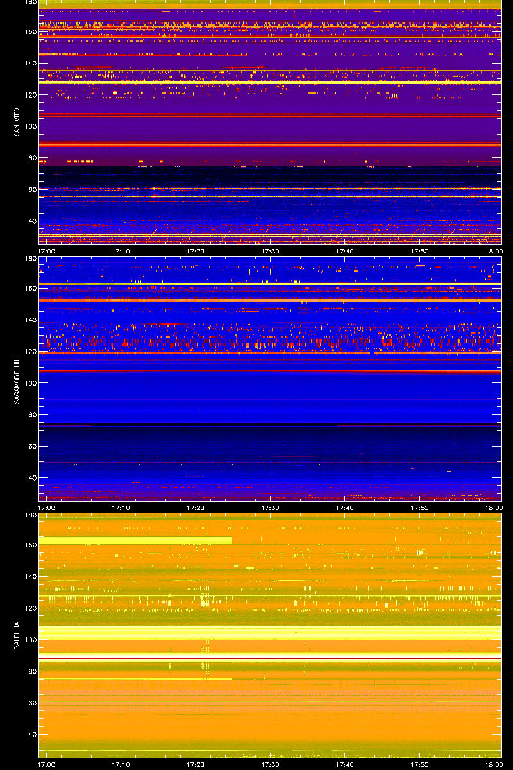Select the 100 tick on Sagamore Hill axis
Screen dimensions: 513x770
pos(29,383)
